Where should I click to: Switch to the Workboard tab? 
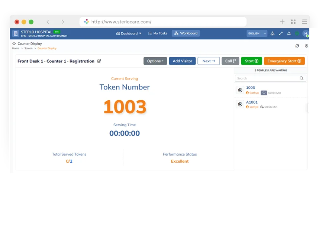186,33
